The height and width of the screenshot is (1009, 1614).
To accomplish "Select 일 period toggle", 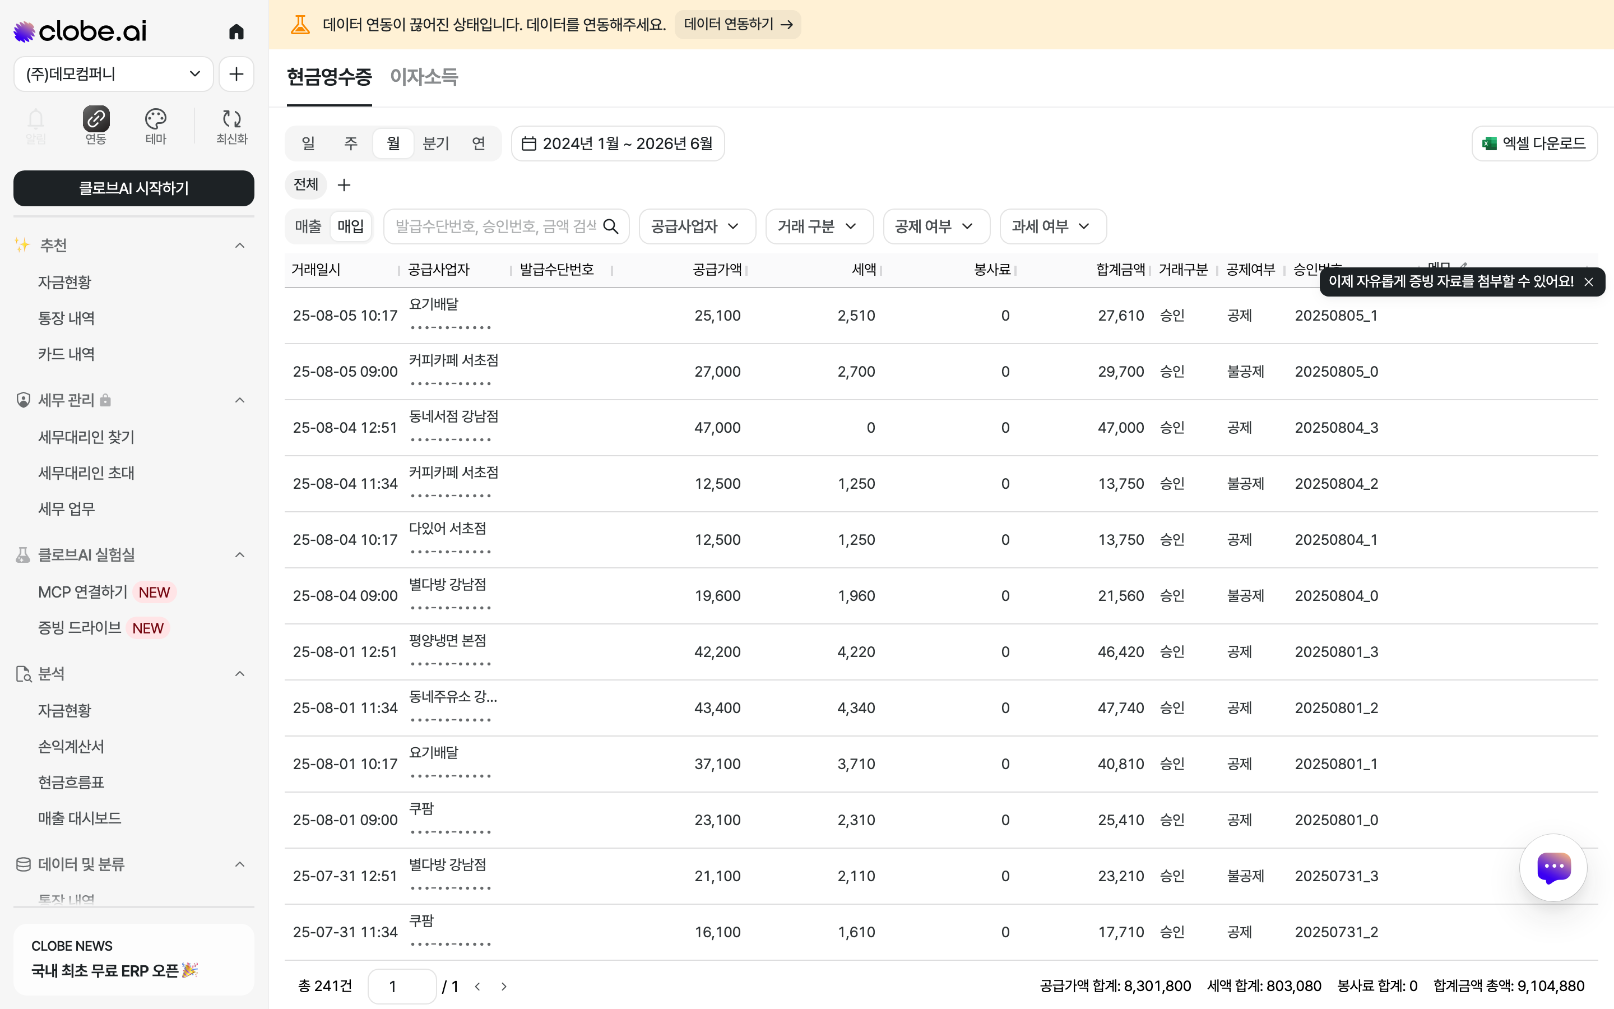I will [x=308, y=144].
